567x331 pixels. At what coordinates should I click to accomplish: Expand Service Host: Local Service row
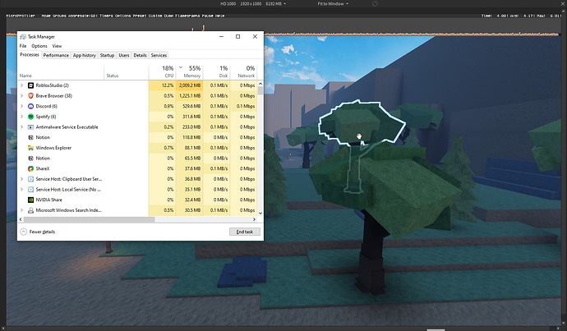click(21, 190)
